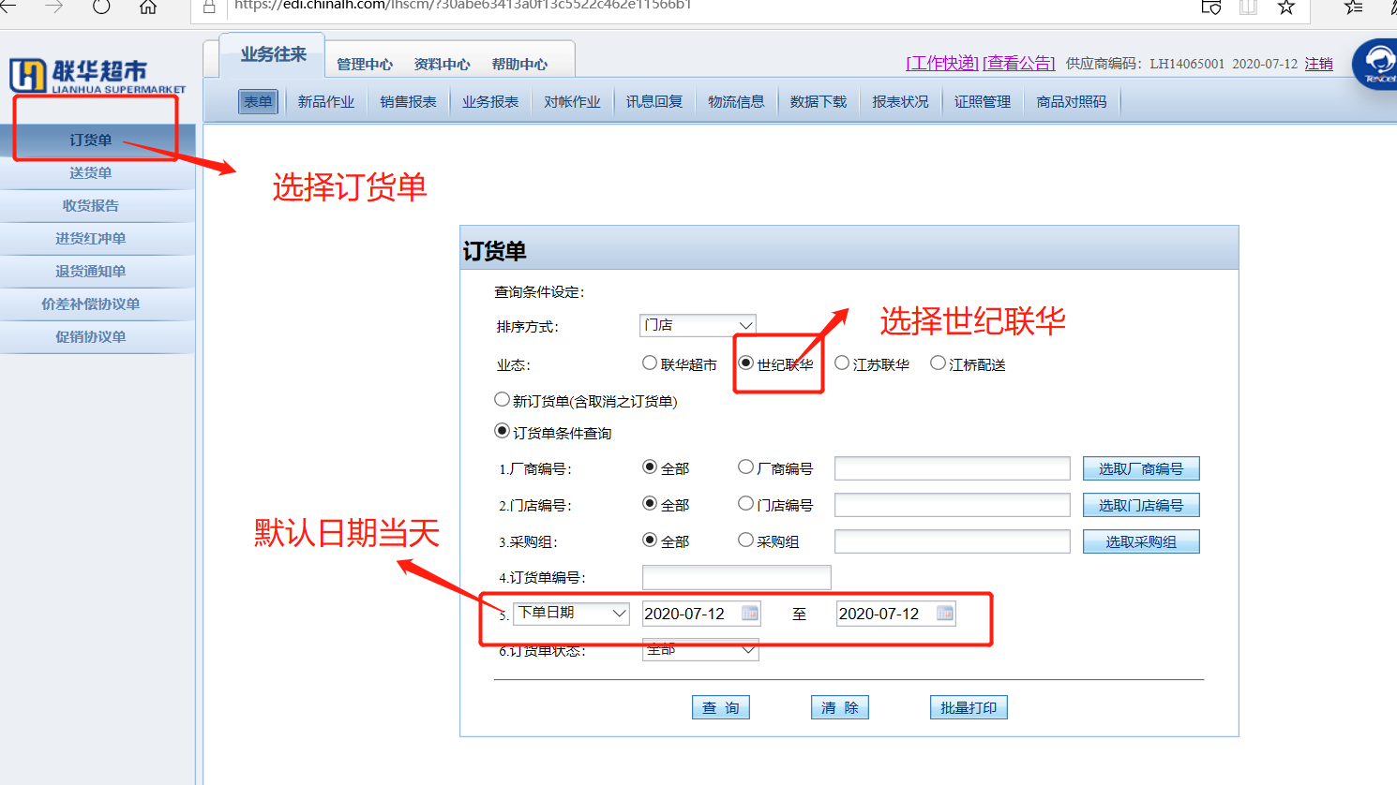Switch to 资料中心 tab
Screen dimensions: 1397x785
[x=442, y=64]
